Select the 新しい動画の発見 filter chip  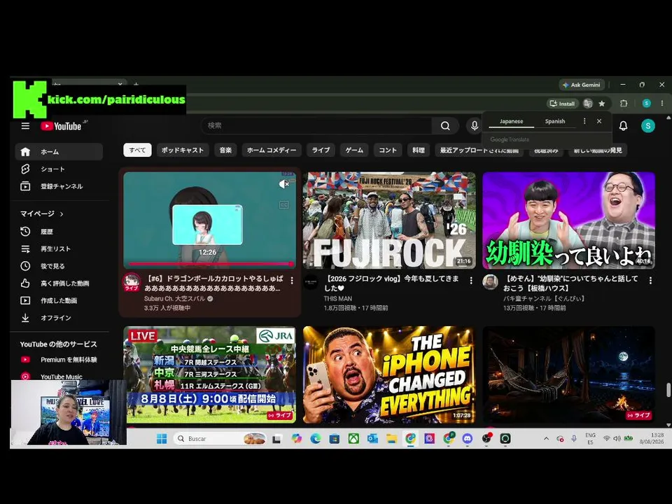point(598,150)
